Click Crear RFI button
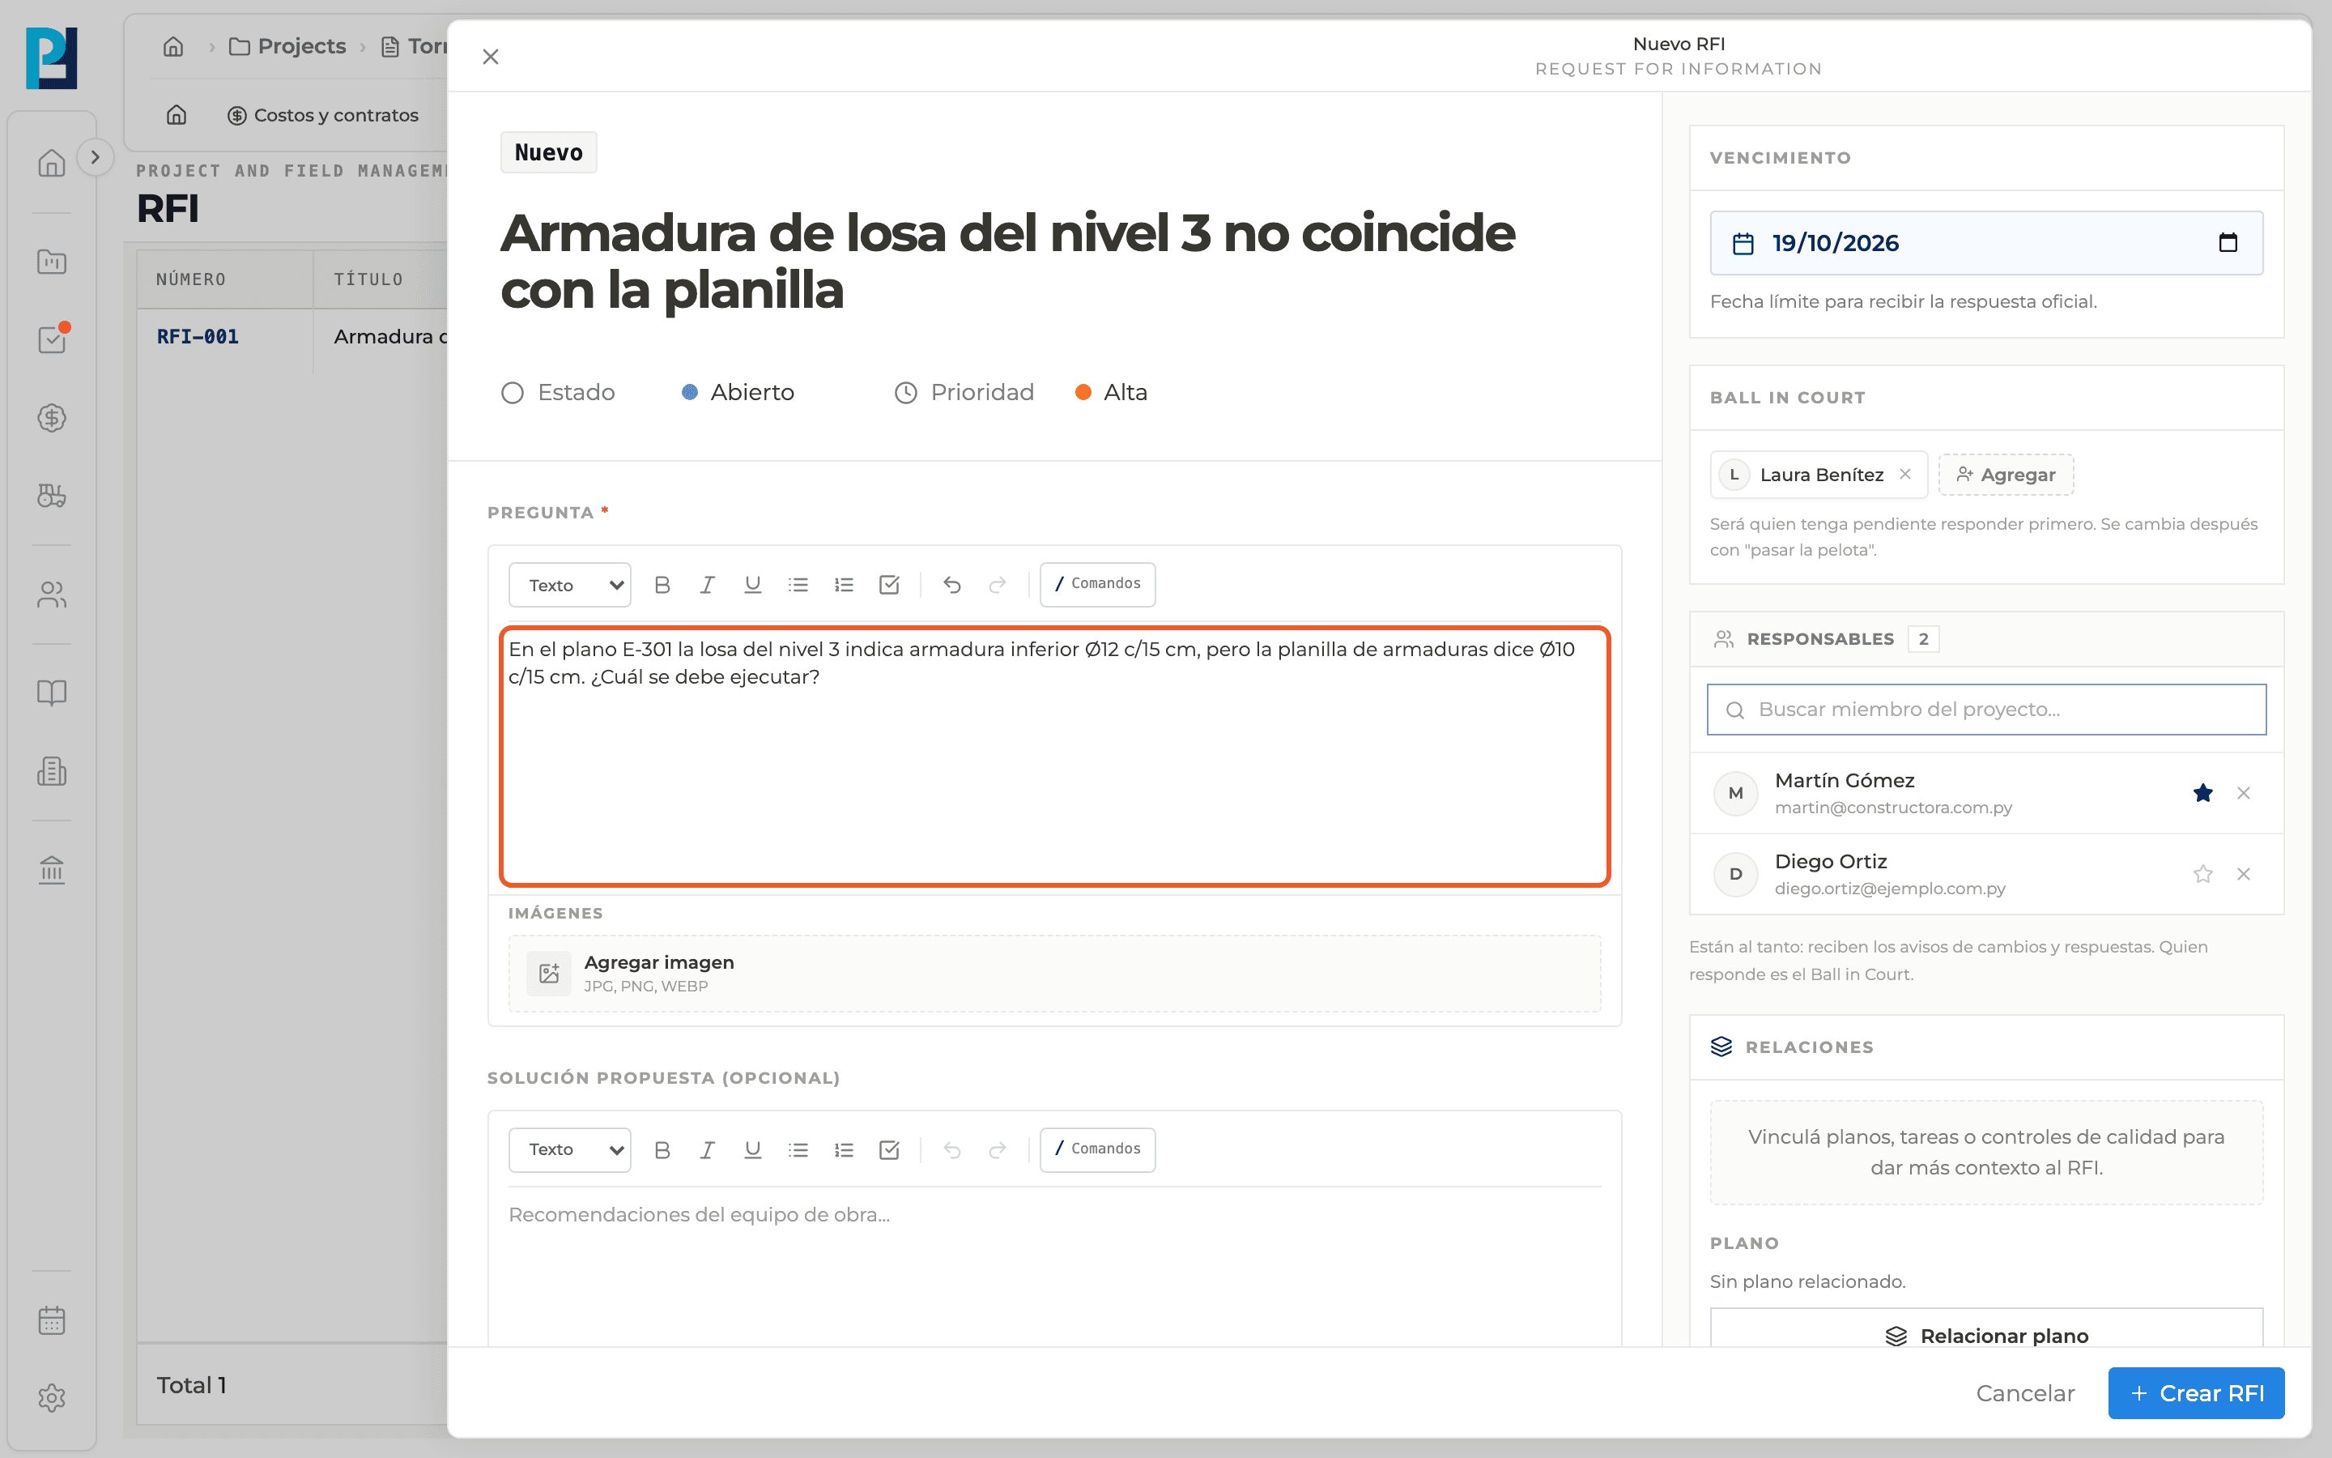The height and width of the screenshot is (1458, 2332). click(x=2196, y=1392)
